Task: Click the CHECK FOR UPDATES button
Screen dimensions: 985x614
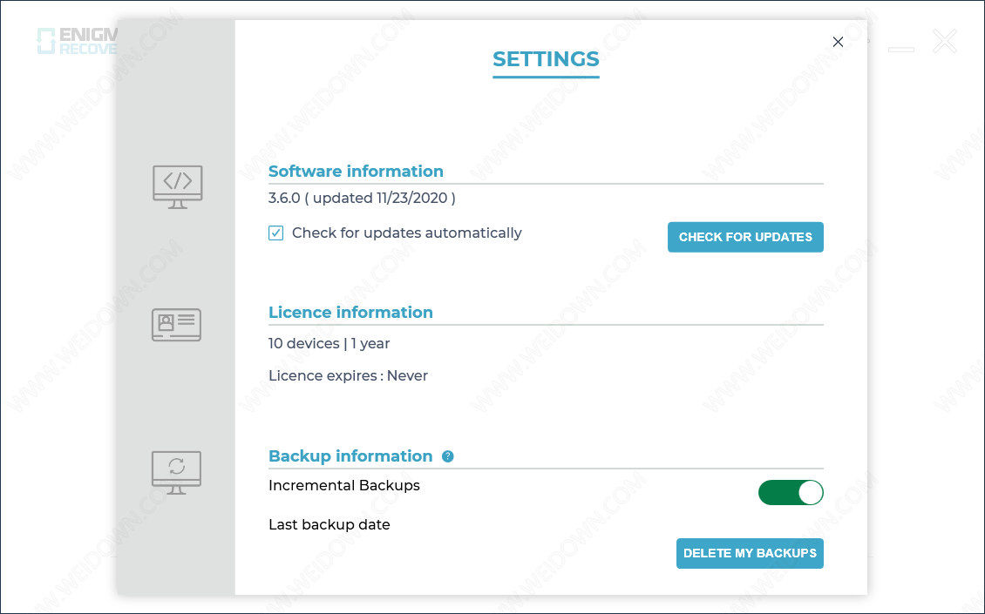Action: [745, 237]
